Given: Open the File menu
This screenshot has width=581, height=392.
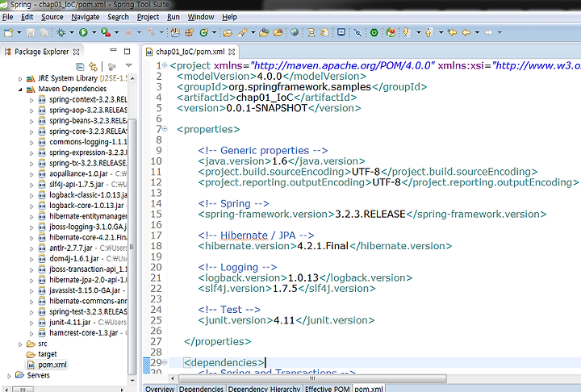Looking at the screenshot, I should pyautogui.click(x=7, y=17).
